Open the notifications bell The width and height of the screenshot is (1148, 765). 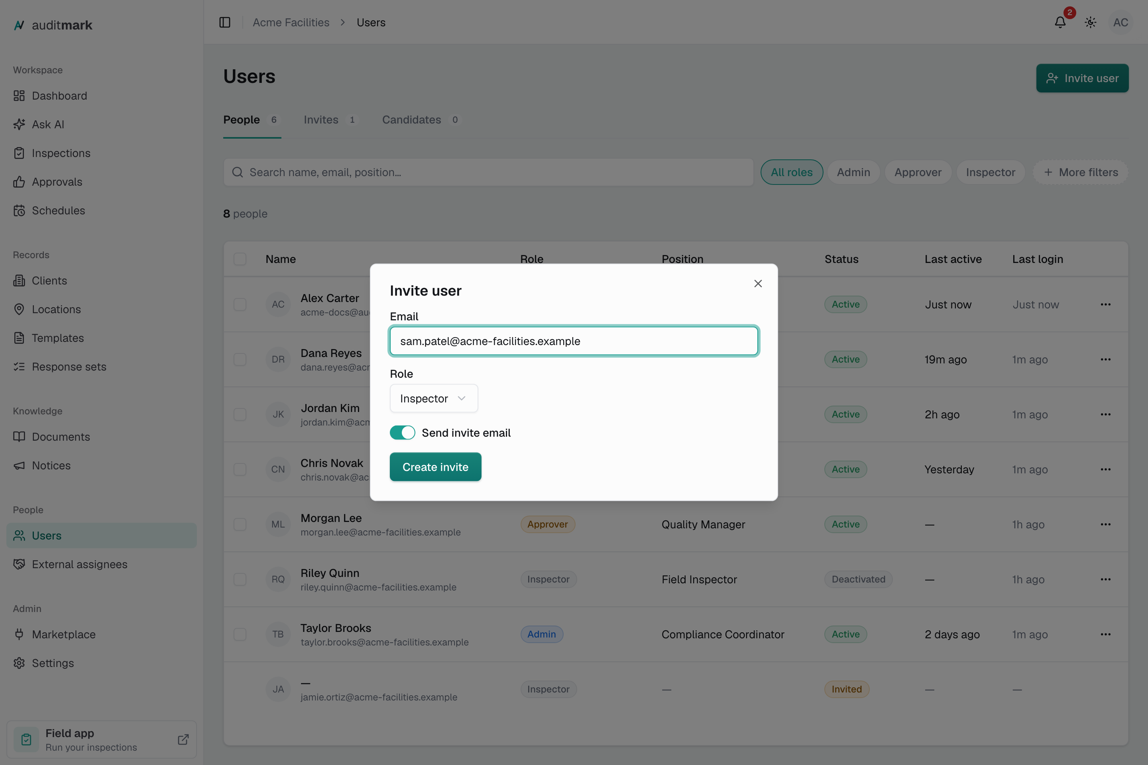(1060, 22)
